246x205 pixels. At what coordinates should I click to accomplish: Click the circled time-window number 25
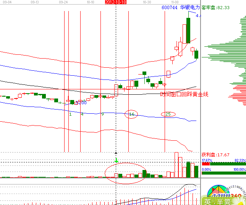(x=168, y=114)
